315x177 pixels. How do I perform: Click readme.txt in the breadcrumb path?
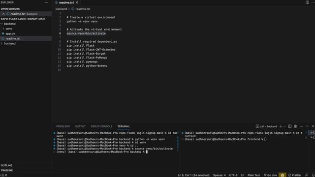point(83,9)
